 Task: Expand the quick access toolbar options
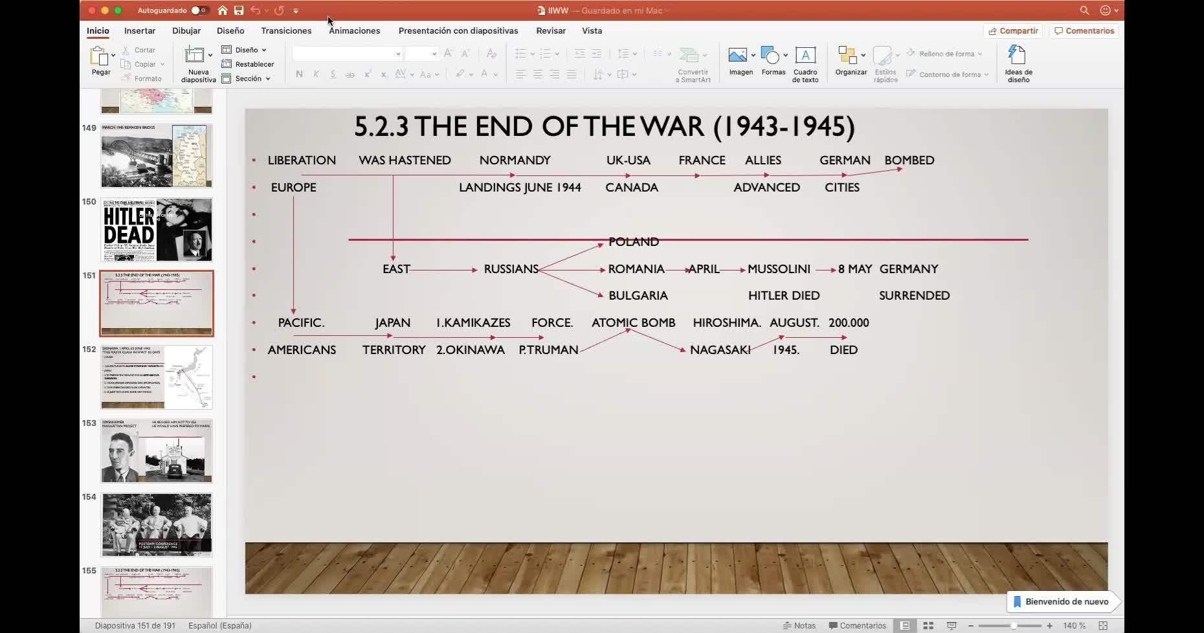[296, 11]
